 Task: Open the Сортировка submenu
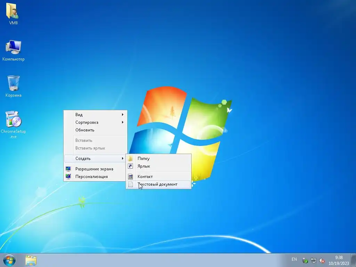click(96, 122)
